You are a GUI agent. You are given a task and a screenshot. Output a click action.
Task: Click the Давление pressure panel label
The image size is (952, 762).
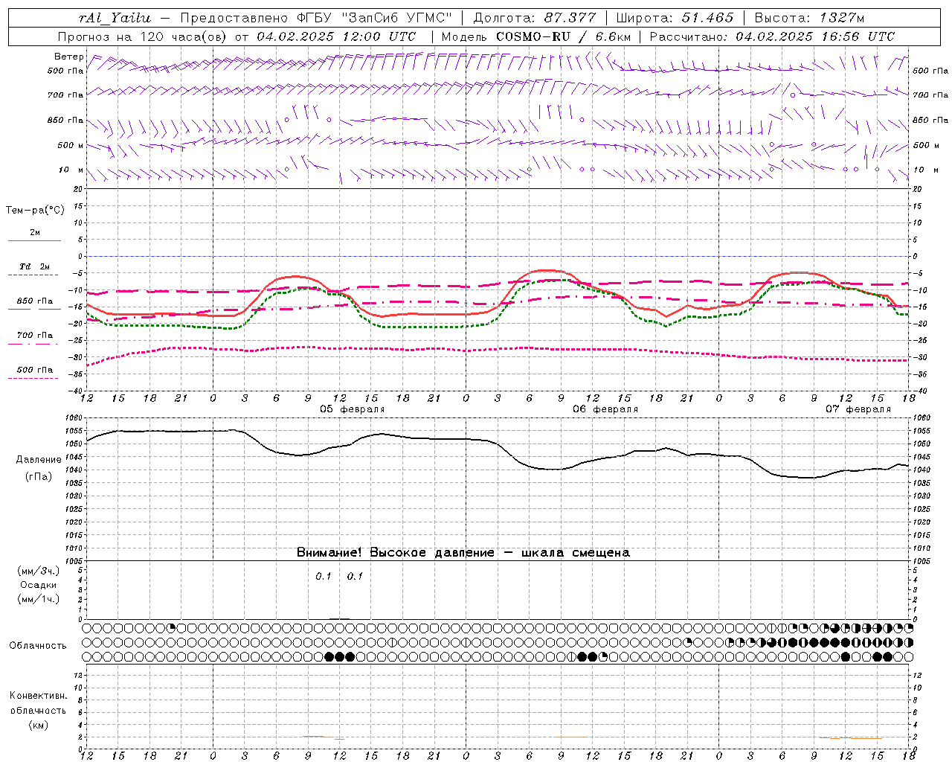39,460
